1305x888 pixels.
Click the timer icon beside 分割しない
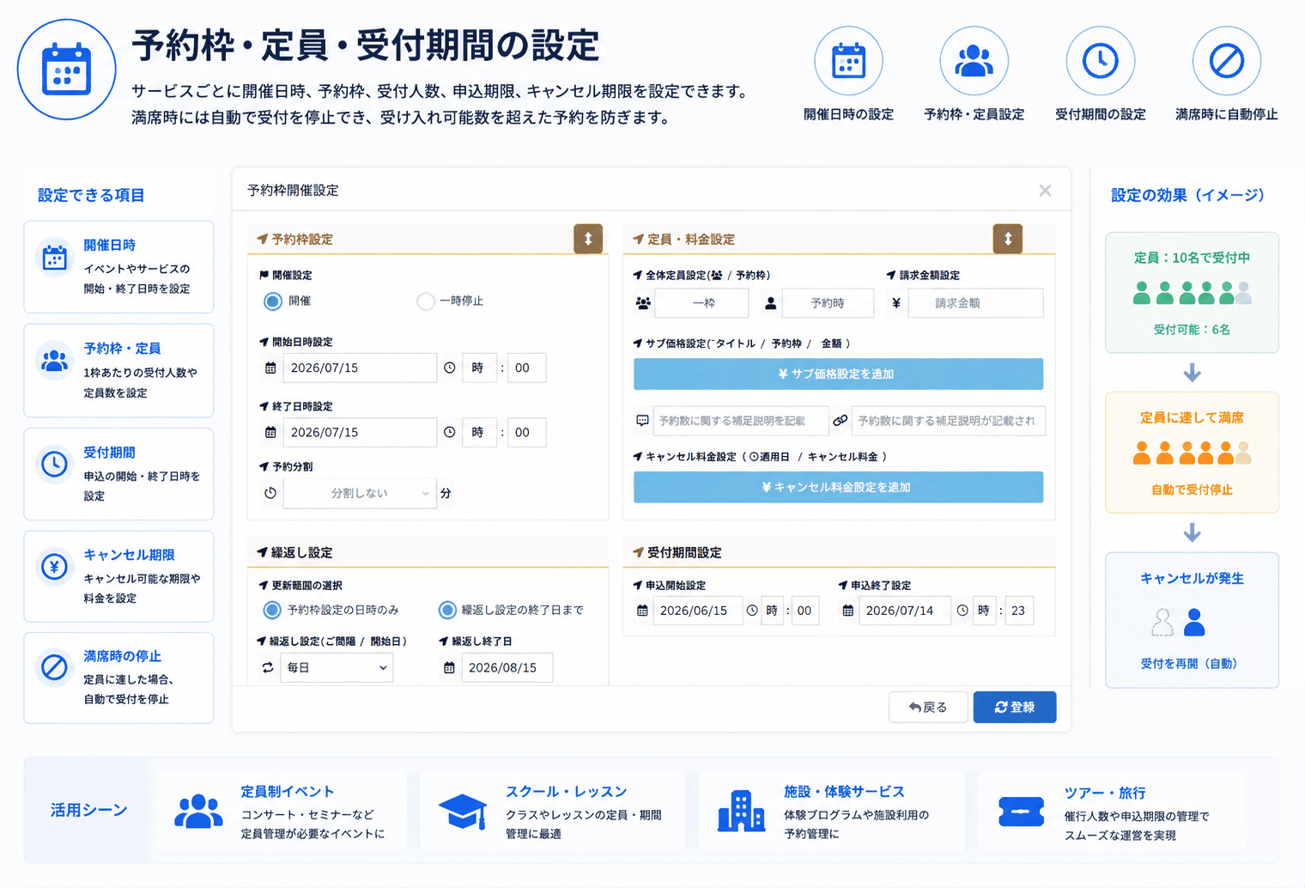pos(270,493)
